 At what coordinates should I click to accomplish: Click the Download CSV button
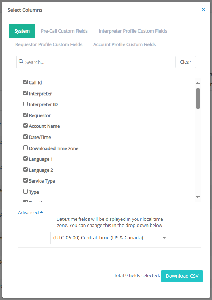(x=182, y=276)
